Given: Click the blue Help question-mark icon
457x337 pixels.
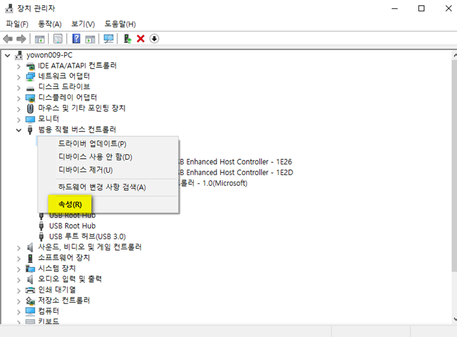Looking at the screenshot, I should 76,39.
